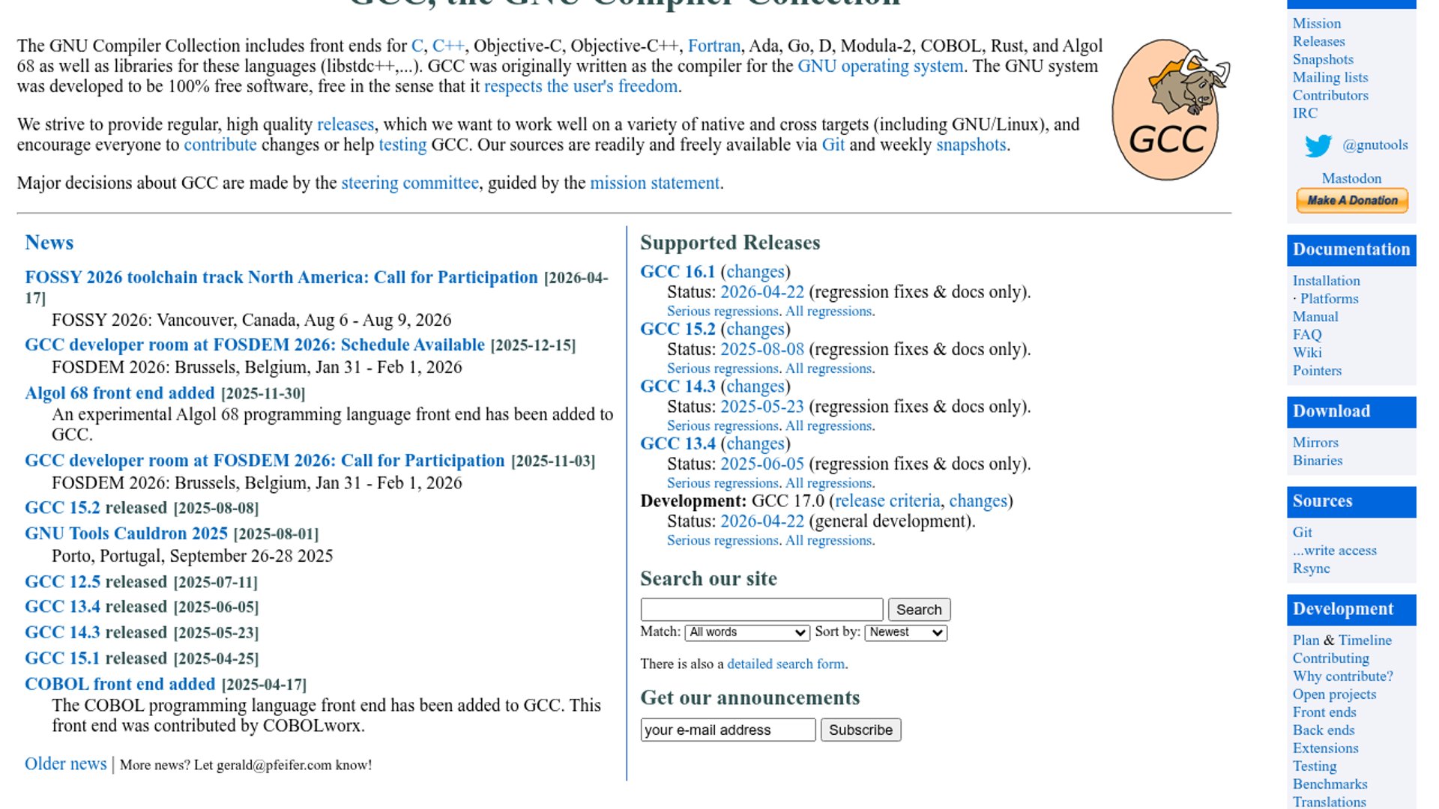Open the steering committee link
The image size is (1439, 809).
coord(409,184)
